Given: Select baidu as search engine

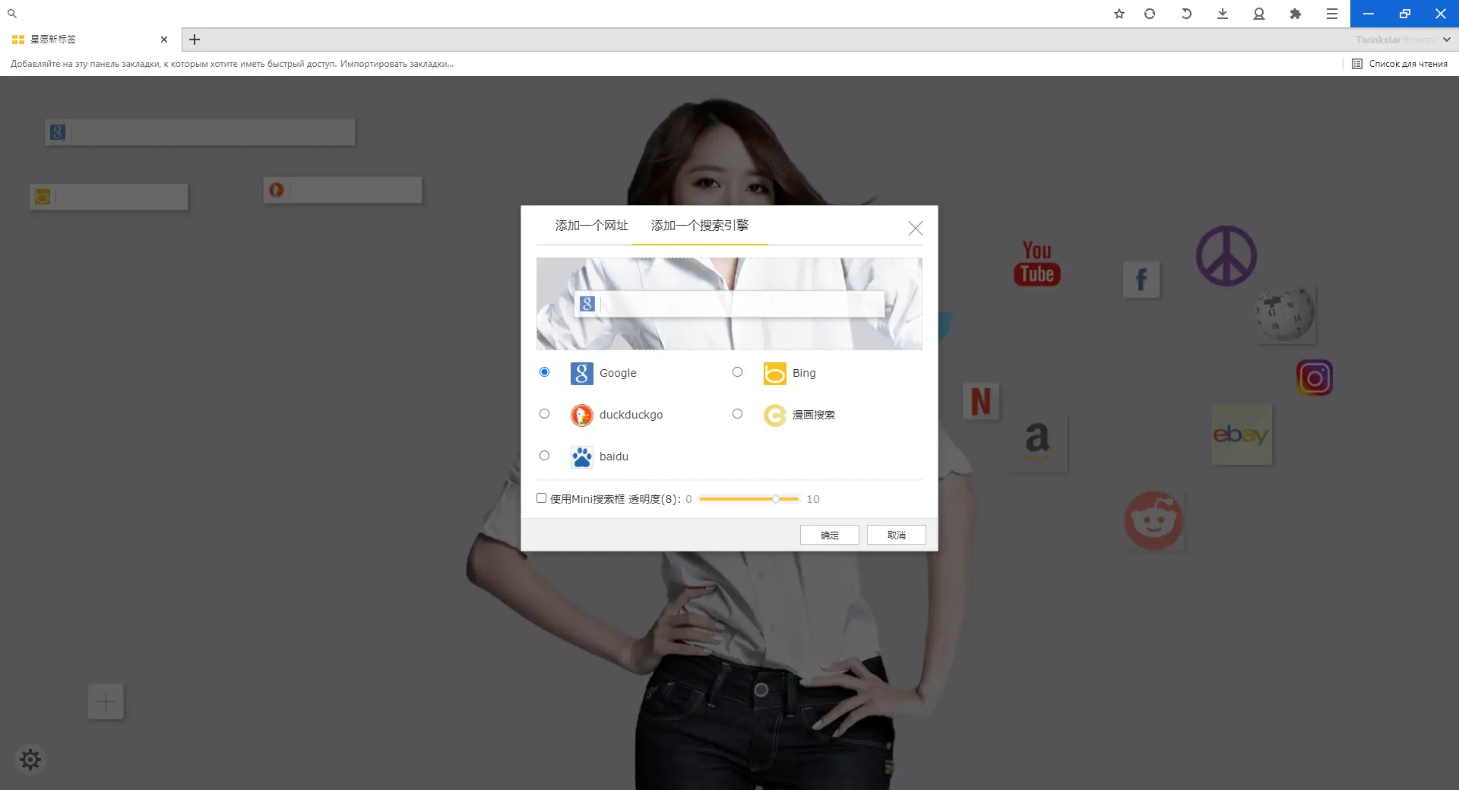Looking at the screenshot, I should point(543,456).
